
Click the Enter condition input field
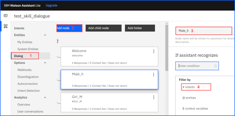[x=195, y=66]
